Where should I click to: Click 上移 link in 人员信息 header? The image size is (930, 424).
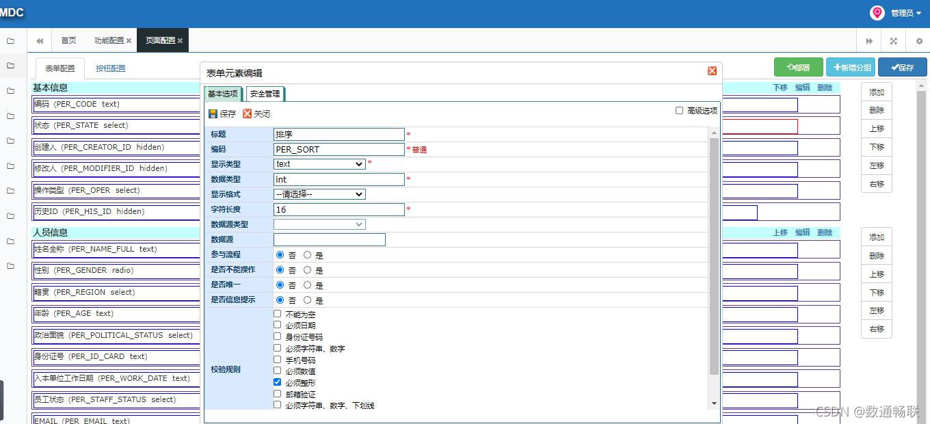[780, 233]
